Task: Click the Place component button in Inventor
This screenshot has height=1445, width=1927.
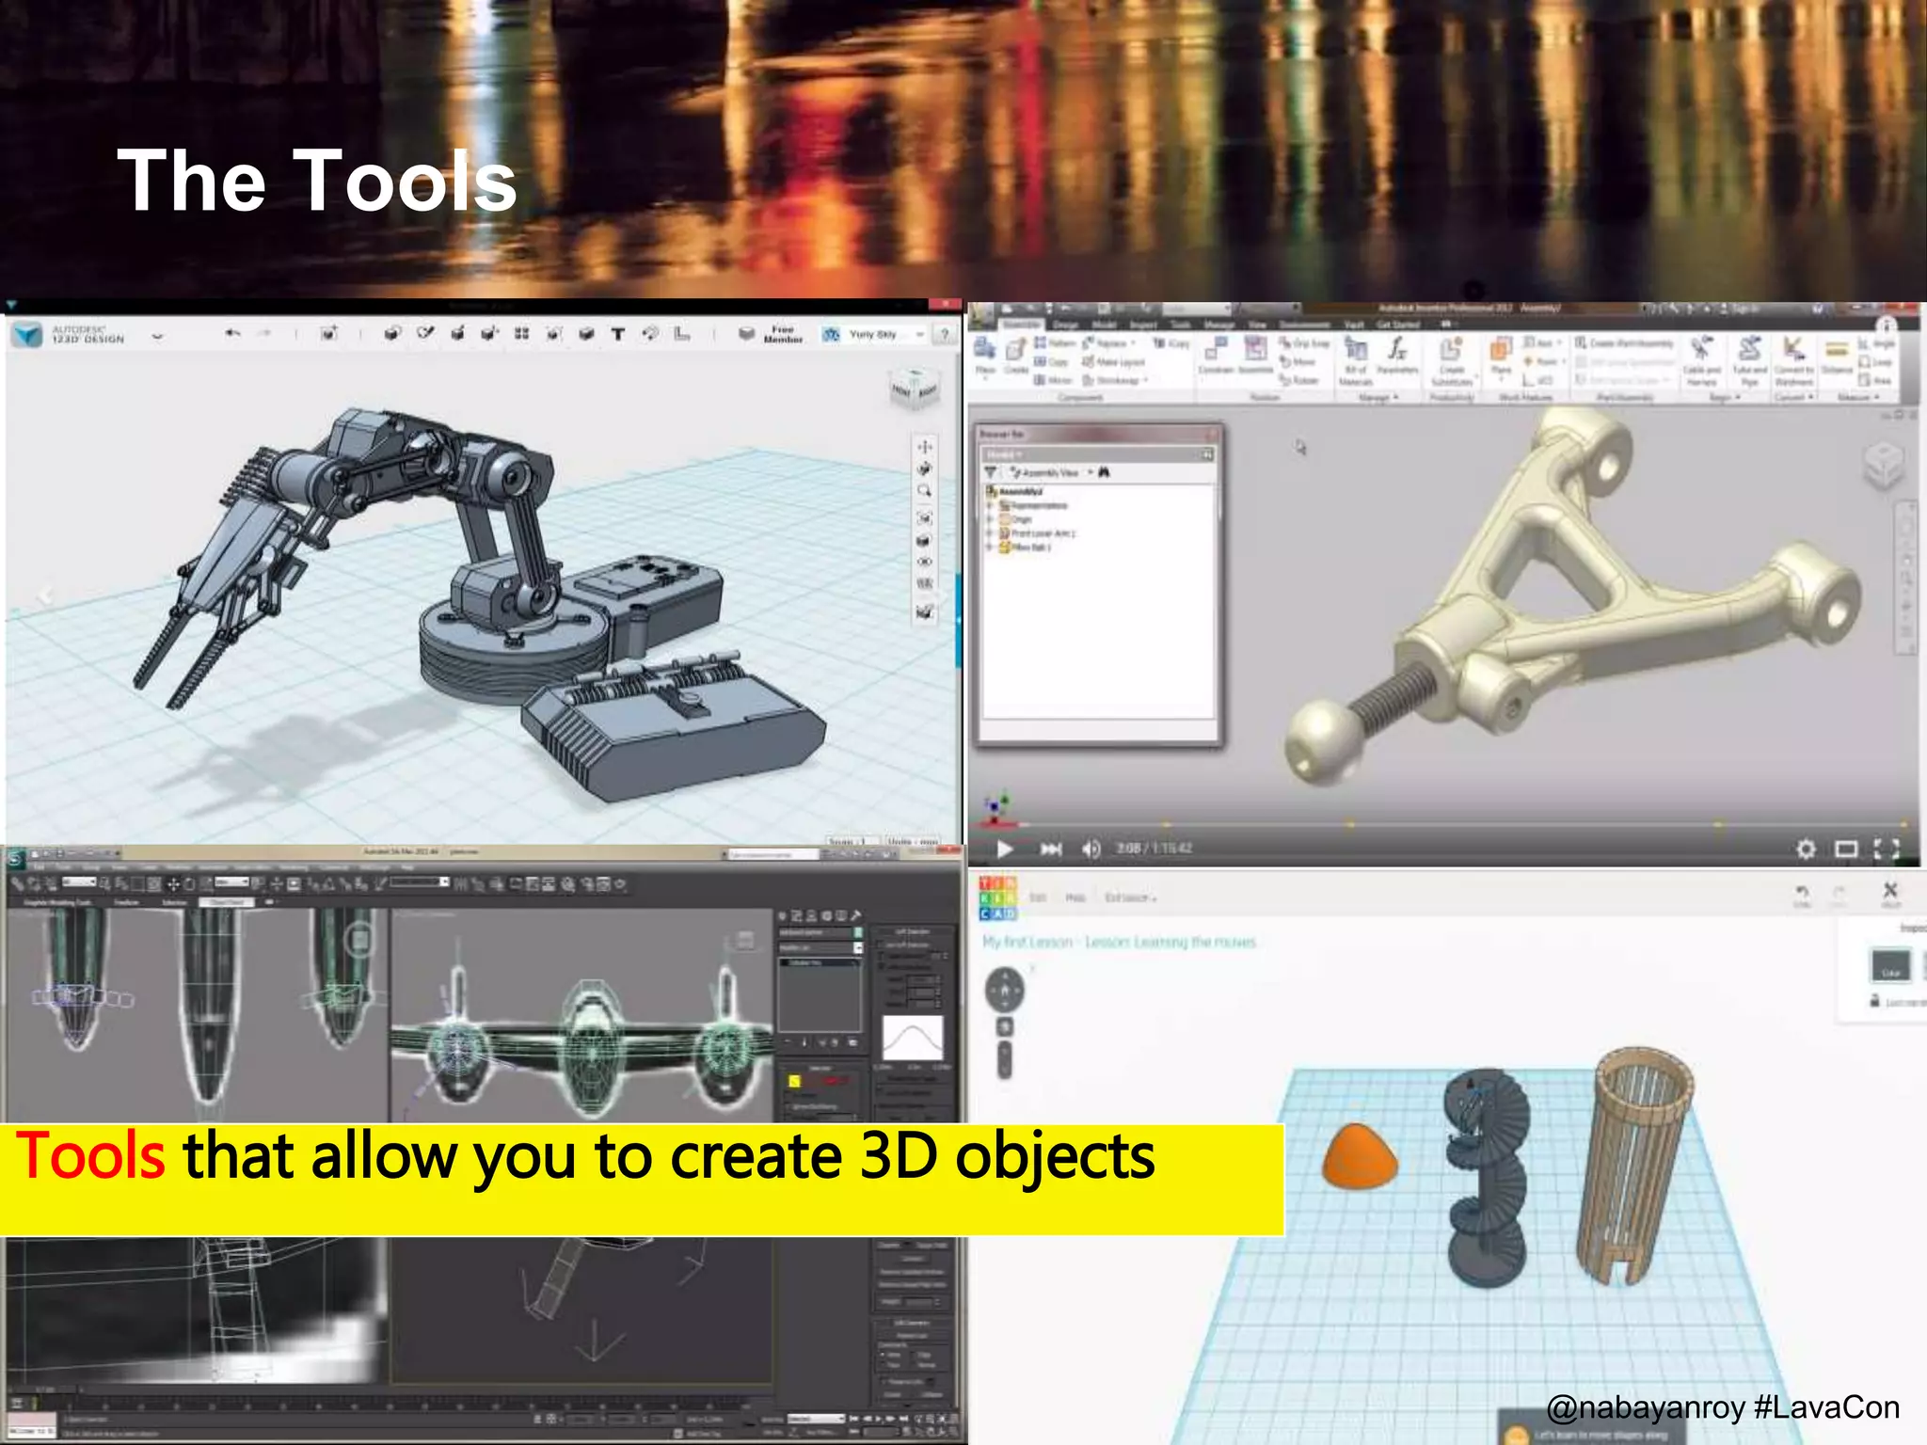Action: coord(985,356)
